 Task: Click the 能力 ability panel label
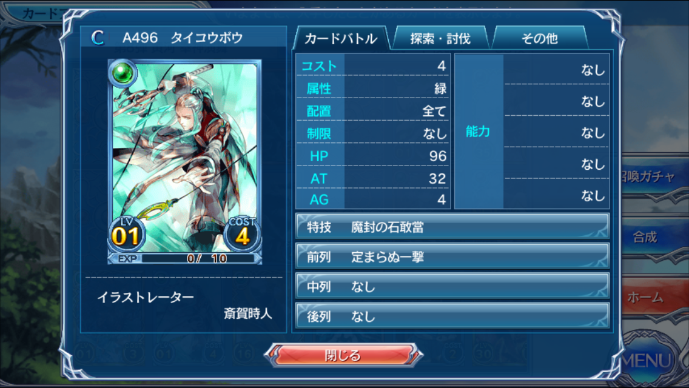pos(478,131)
